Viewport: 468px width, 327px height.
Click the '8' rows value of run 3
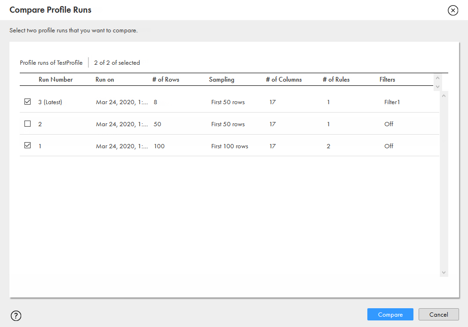click(155, 102)
